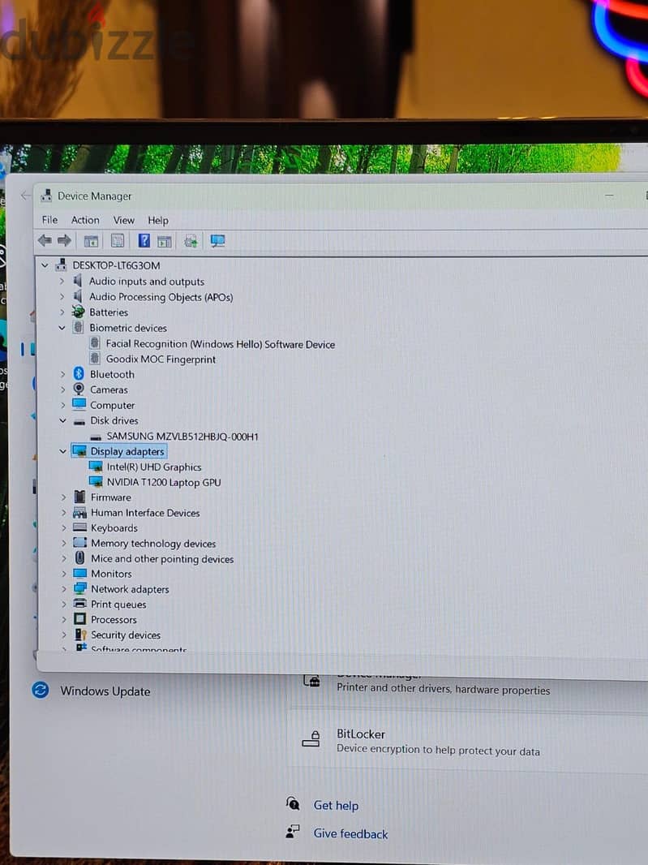Viewport: 648px width, 865px height.
Task: Click the Scan for hardware changes monitor icon
Action: coord(217,241)
